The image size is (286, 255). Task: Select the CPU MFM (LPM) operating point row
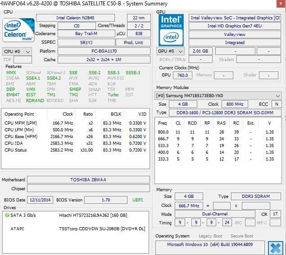(75, 123)
